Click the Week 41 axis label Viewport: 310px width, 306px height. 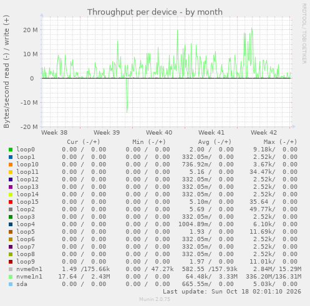click(211, 133)
